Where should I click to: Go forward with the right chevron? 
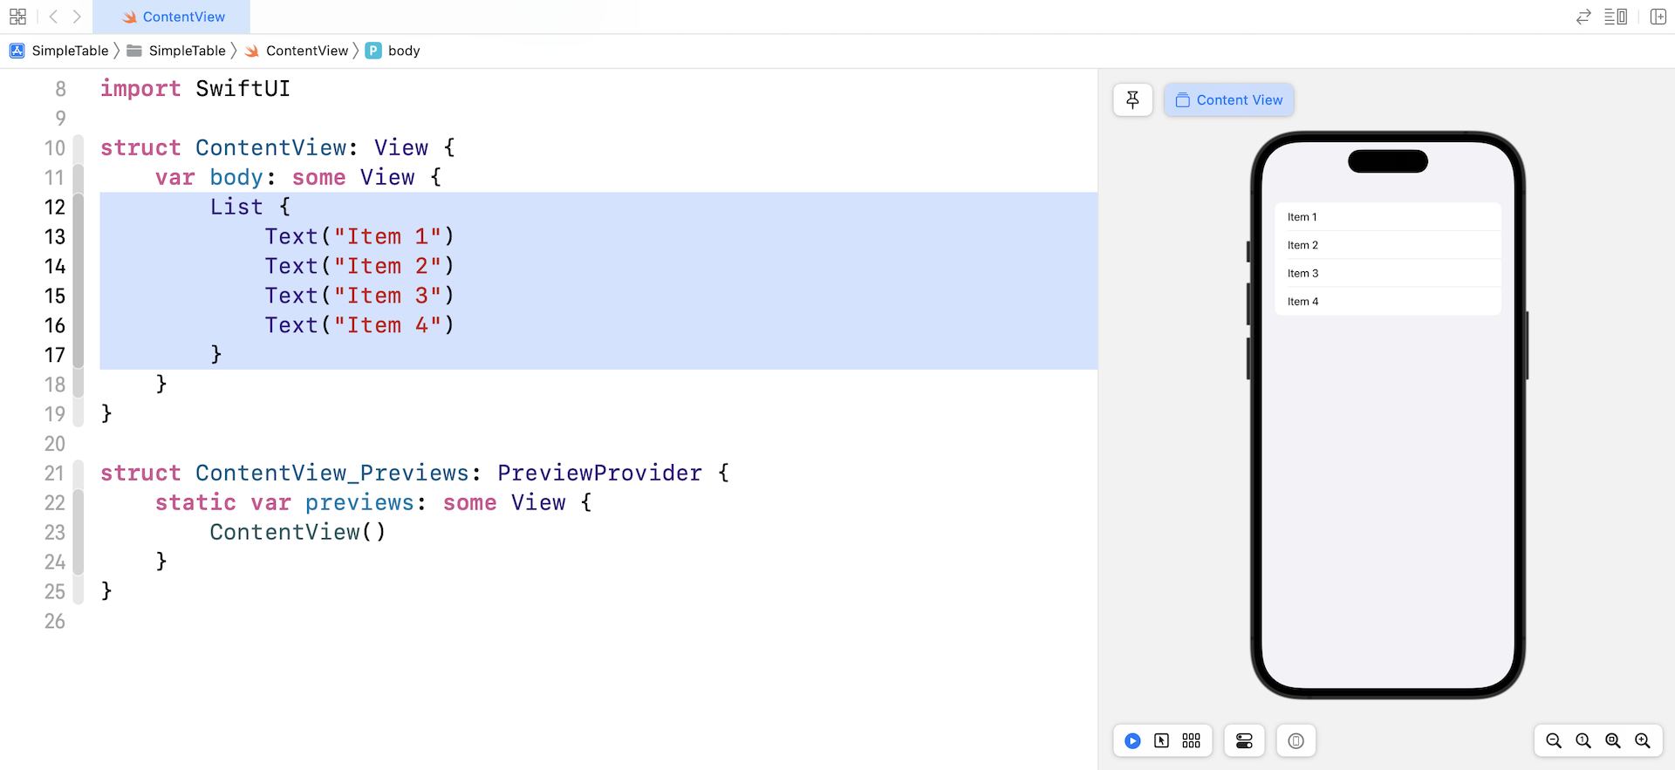point(77,17)
